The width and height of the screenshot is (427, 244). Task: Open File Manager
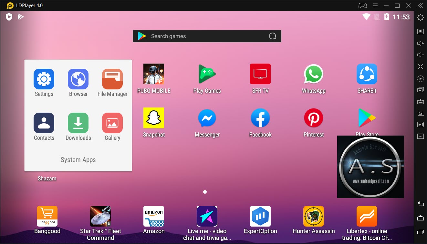pos(112,79)
